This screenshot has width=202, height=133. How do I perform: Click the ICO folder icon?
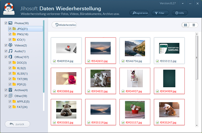pyautogui.click(x=14, y=40)
